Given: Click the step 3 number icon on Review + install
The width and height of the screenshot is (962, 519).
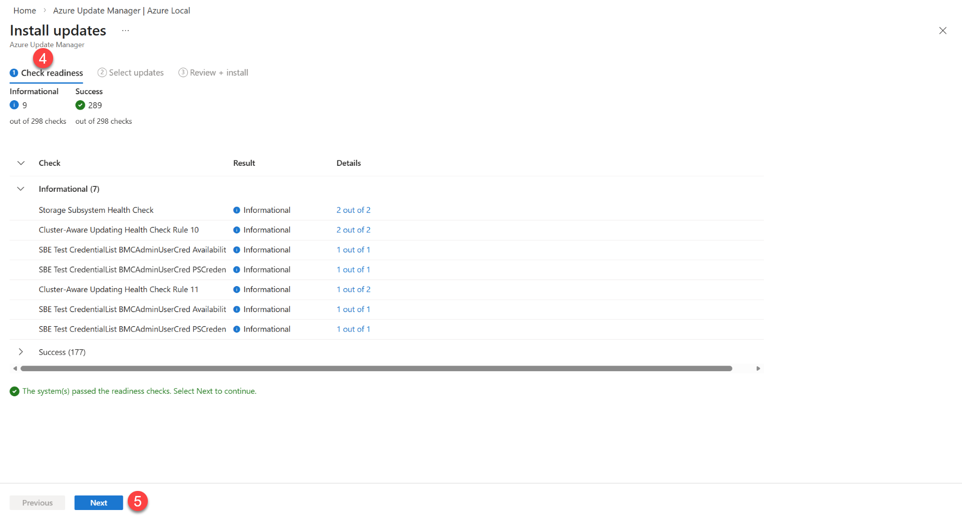Looking at the screenshot, I should (x=183, y=73).
